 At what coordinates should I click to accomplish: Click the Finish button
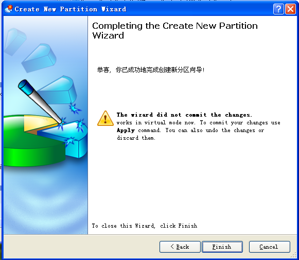222,247
